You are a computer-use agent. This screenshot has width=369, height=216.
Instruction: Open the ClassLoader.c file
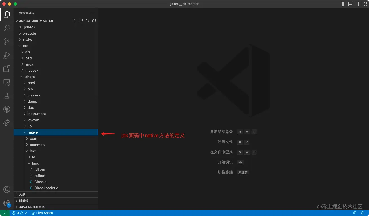(56, 188)
